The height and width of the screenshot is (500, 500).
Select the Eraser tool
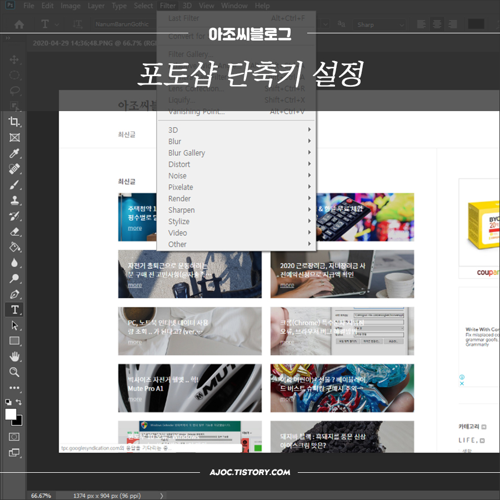pos(14,232)
